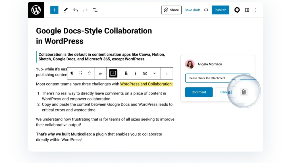The height and width of the screenshot is (163, 291).
Task: Click the paragraph block type icon
Action: pos(72,73)
